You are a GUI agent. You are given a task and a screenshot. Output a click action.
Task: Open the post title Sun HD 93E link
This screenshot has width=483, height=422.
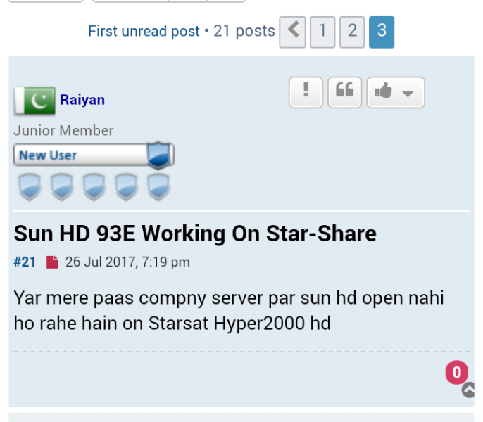tap(195, 234)
